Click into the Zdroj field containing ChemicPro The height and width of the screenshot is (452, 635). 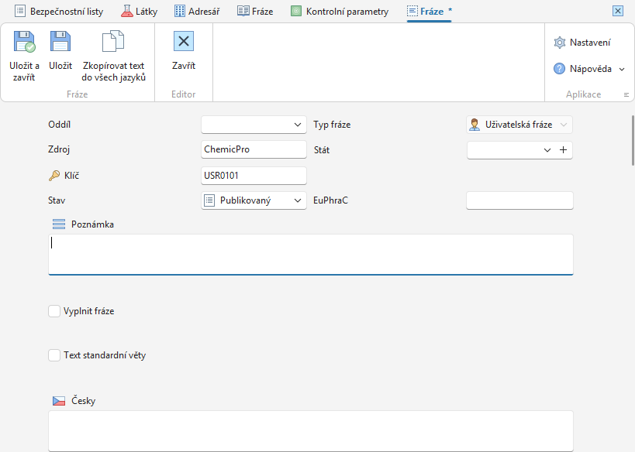254,149
